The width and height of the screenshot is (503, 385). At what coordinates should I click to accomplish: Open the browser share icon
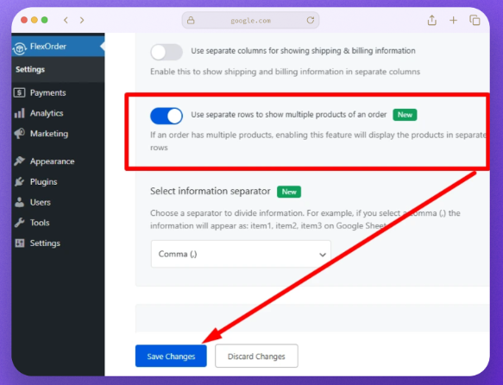432,20
